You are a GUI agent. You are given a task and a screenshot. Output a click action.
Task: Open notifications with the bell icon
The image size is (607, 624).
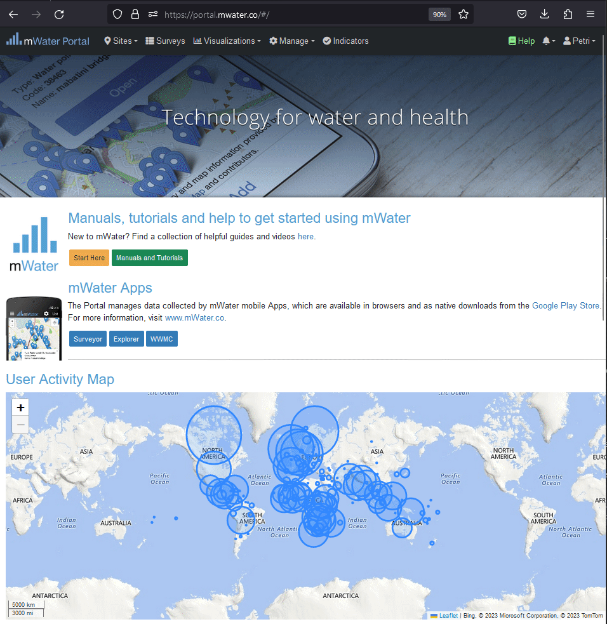point(545,41)
